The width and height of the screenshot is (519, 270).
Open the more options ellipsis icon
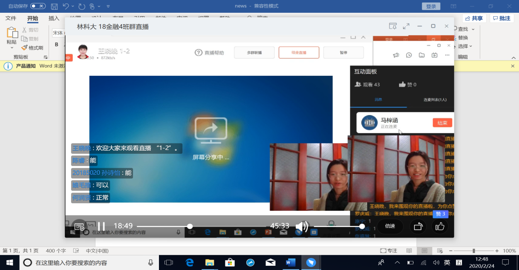[447, 55]
